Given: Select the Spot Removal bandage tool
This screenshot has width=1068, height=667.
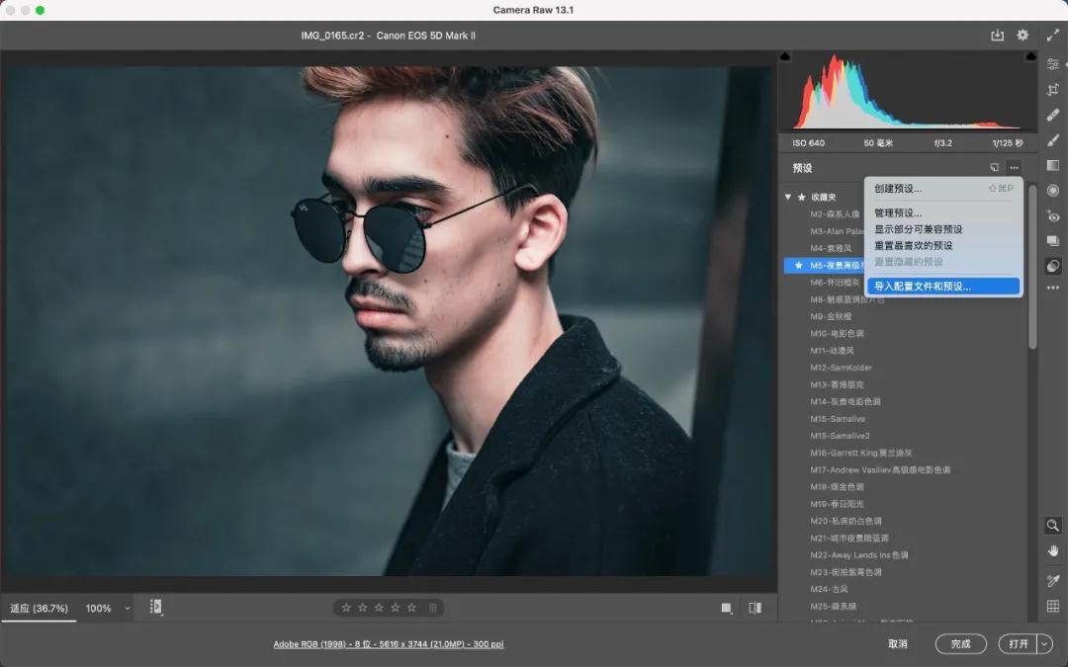Looking at the screenshot, I should point(1053,115).
